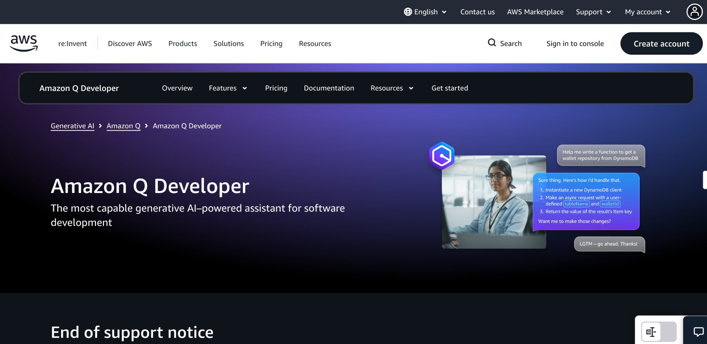Open re:Invent in the main navigation
Viewport: 707px width, 344px height.
tap(72, 43)
